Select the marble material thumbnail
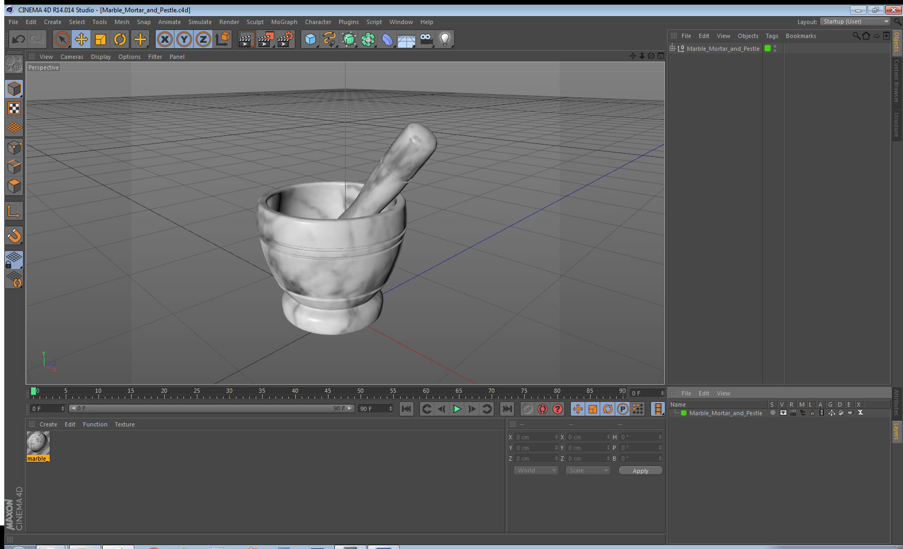Viewport: 903px width, 549px height. click(38, 443)
